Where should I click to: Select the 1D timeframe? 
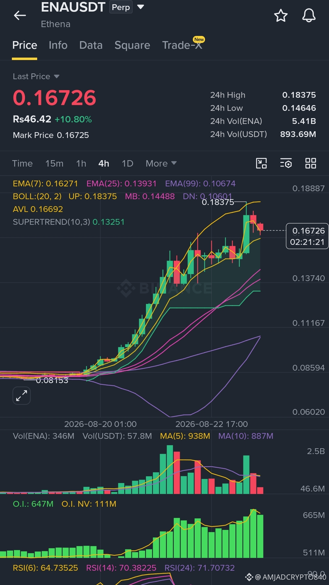coord(127,164)
